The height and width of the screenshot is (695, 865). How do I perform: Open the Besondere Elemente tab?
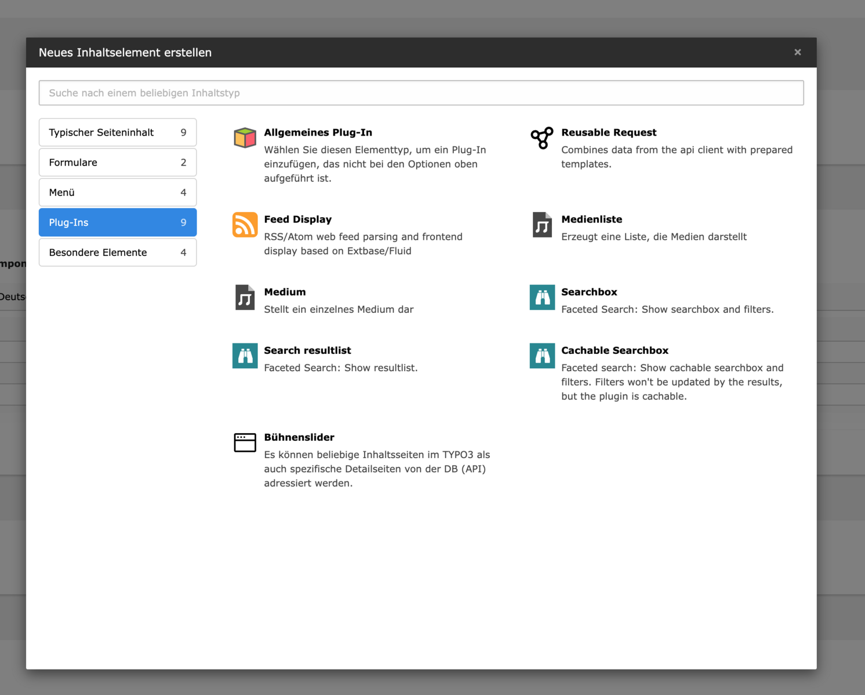coord(118,253)
